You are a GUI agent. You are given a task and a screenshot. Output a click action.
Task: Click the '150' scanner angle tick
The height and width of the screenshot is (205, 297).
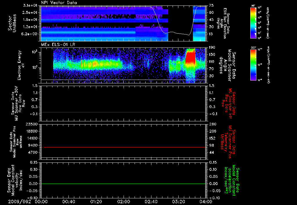[212, 55]
